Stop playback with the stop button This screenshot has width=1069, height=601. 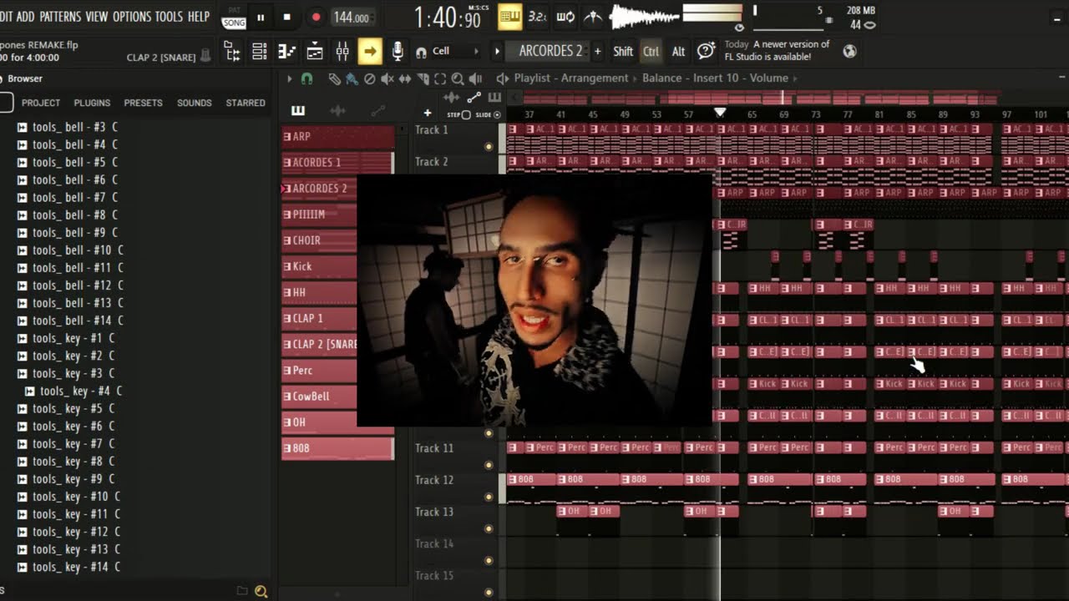287,17
